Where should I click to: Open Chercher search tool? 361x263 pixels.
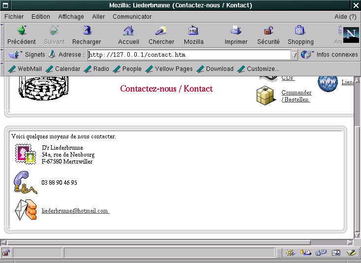click(161, 31)
